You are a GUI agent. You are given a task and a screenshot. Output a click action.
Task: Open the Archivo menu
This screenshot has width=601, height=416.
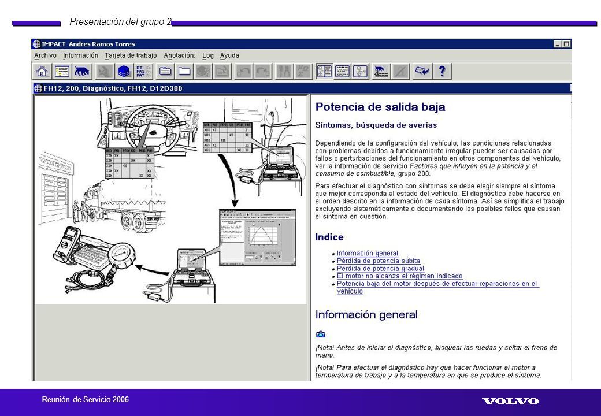coord(45,55)
